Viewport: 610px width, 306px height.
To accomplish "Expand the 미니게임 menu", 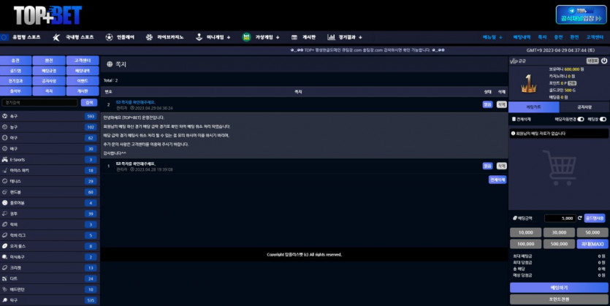I will click(218, 37).
